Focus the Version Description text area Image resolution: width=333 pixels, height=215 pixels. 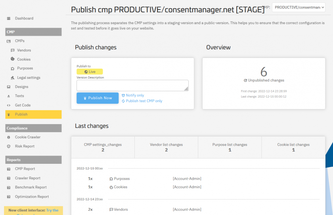(132, 85)
